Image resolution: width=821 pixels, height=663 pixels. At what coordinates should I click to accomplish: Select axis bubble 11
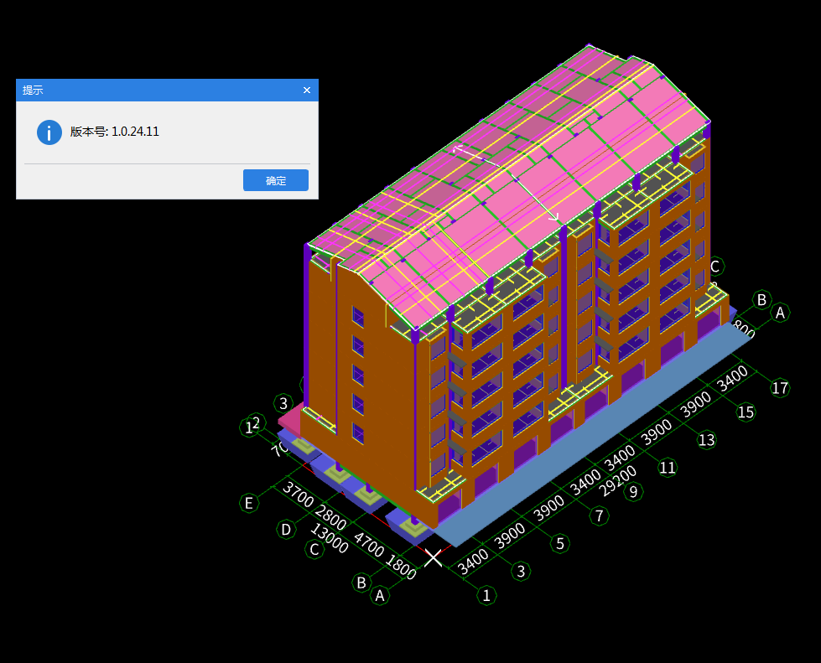point(667,467)
